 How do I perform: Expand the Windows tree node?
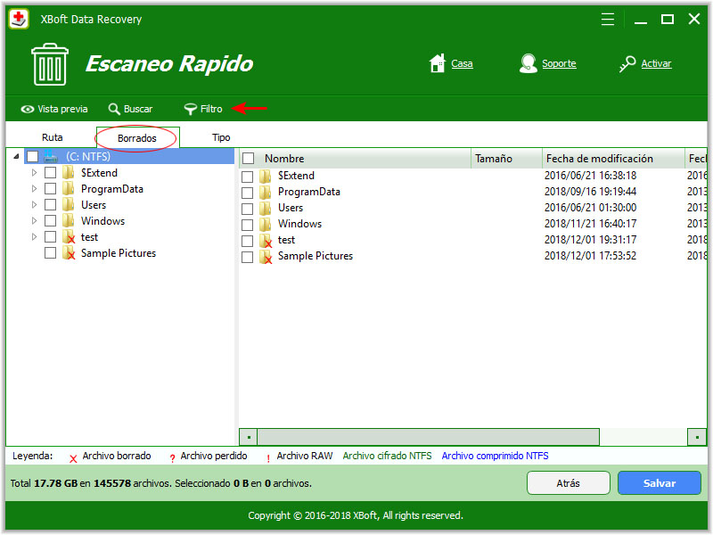pyautogui.click(x=34, y=220)
